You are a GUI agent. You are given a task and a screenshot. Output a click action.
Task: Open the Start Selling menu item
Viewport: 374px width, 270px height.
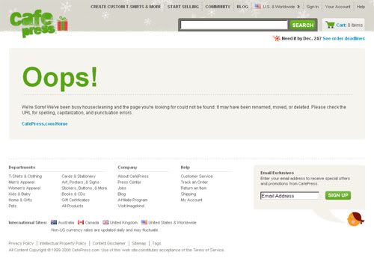[183, 7]
